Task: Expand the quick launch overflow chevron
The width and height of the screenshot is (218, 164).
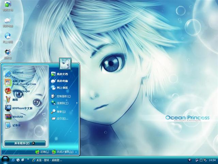Action: pyautogui.click(x=28, y=159)
